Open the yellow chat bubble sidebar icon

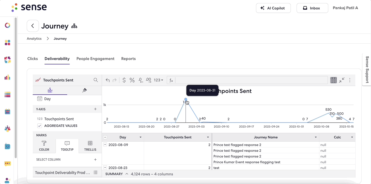(x=7, y=164)
